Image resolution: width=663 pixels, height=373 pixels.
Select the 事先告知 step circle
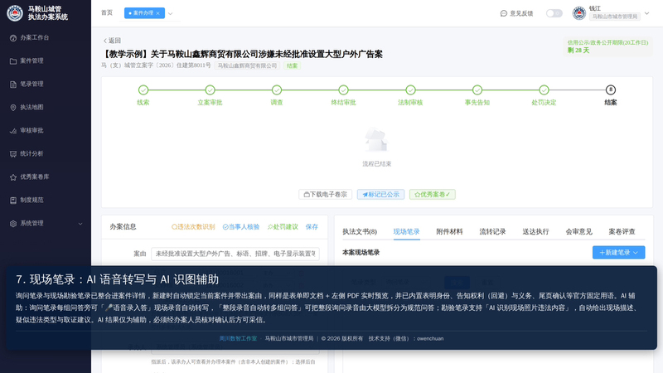point(477,90)
